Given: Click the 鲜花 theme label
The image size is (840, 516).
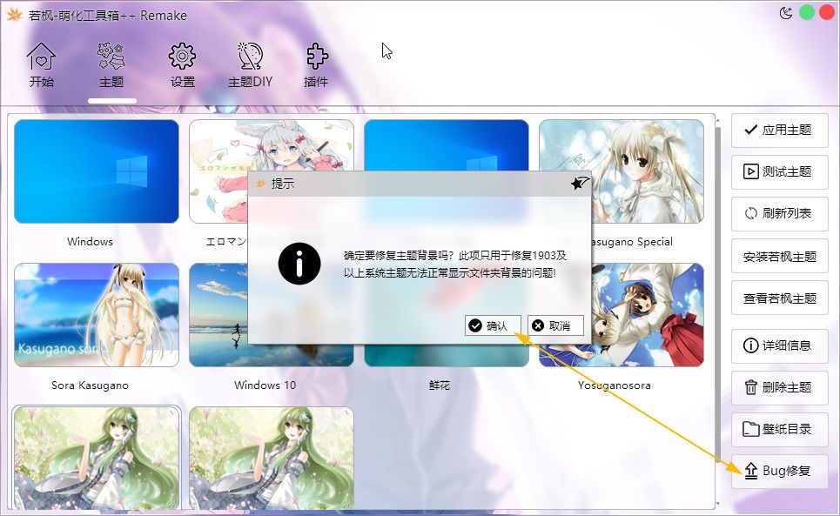Looking at the screenshot, I should (440, 385).
